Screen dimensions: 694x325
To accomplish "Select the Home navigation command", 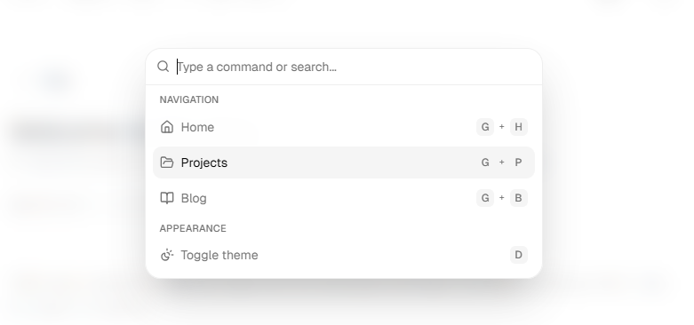I will [344, 127].
